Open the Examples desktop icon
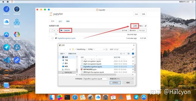 pyautogui.click(x=6, y=34)
